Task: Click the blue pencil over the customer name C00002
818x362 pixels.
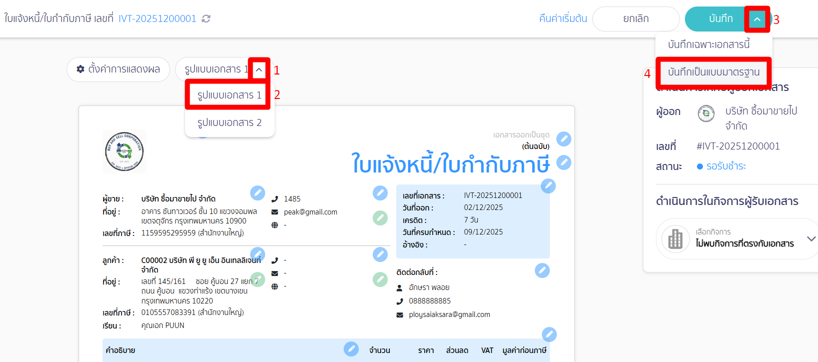Action: tap(258, 254)
